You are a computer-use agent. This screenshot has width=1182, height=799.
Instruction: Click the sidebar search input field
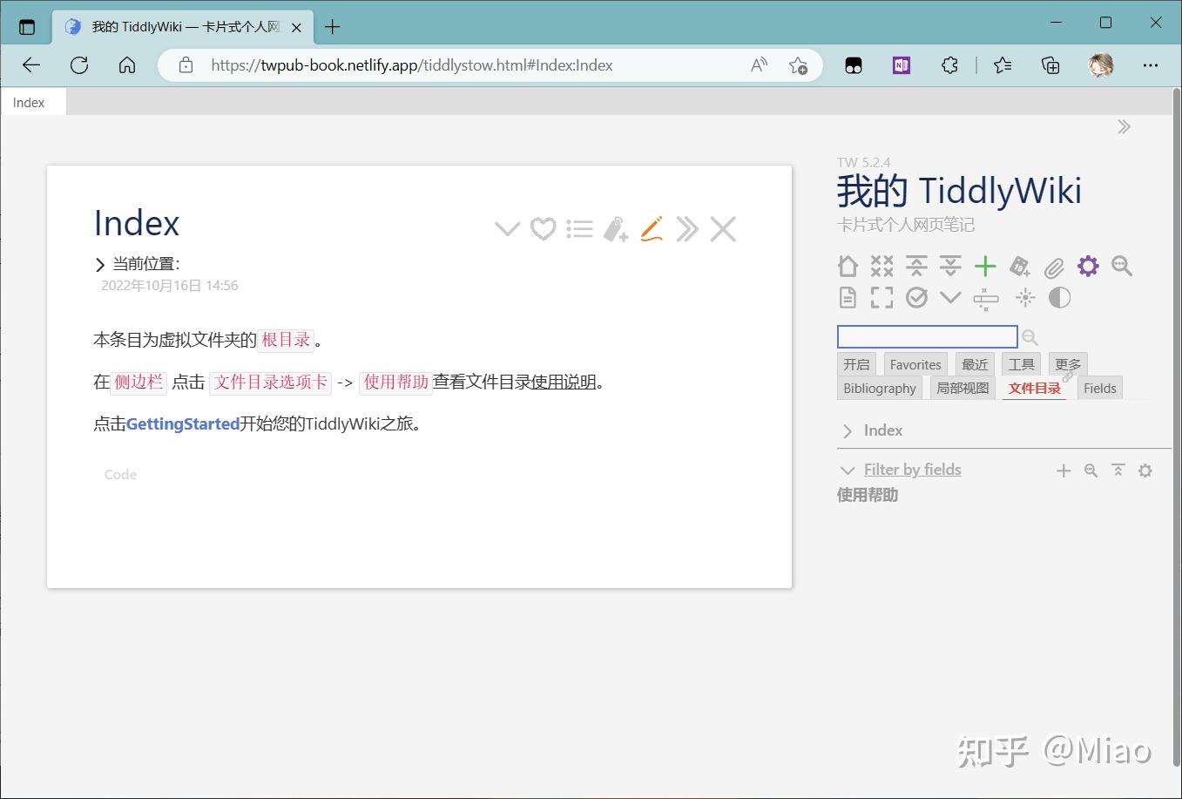927,336
